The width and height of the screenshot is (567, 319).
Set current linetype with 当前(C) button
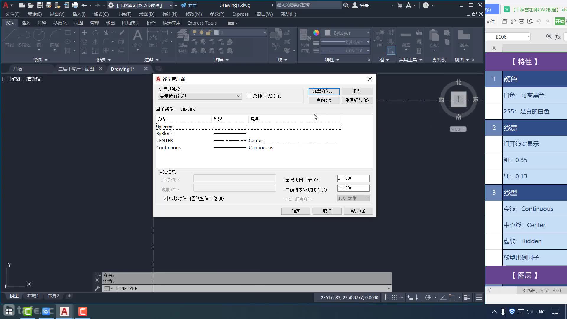pos(324,100)
